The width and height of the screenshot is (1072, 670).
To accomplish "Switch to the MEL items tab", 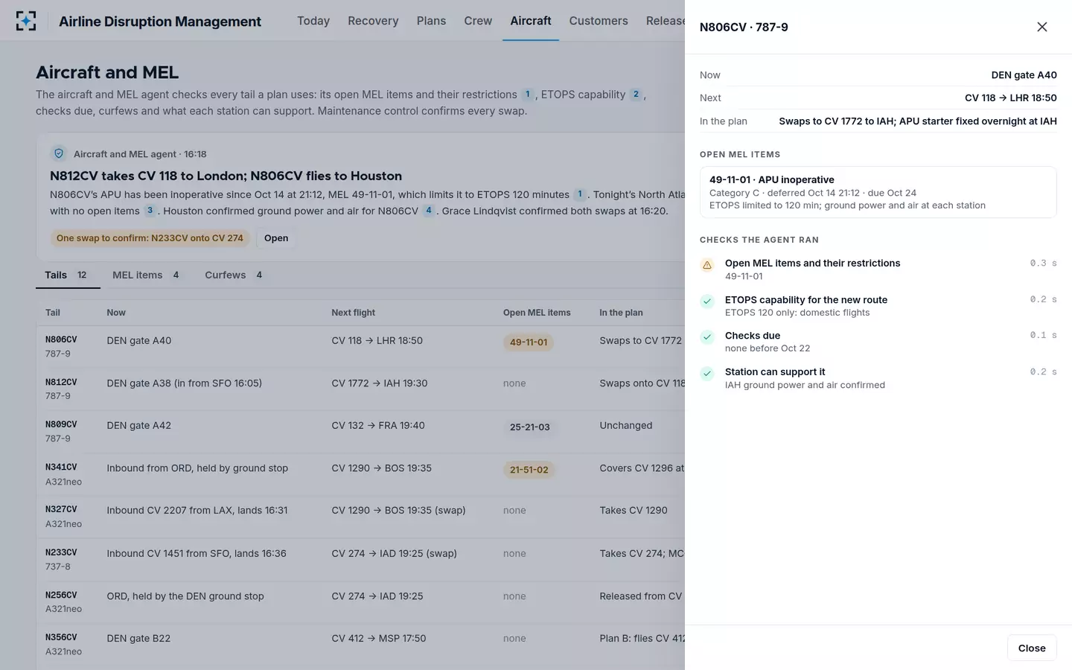I will pyautogui.click(x=146, y=275).
